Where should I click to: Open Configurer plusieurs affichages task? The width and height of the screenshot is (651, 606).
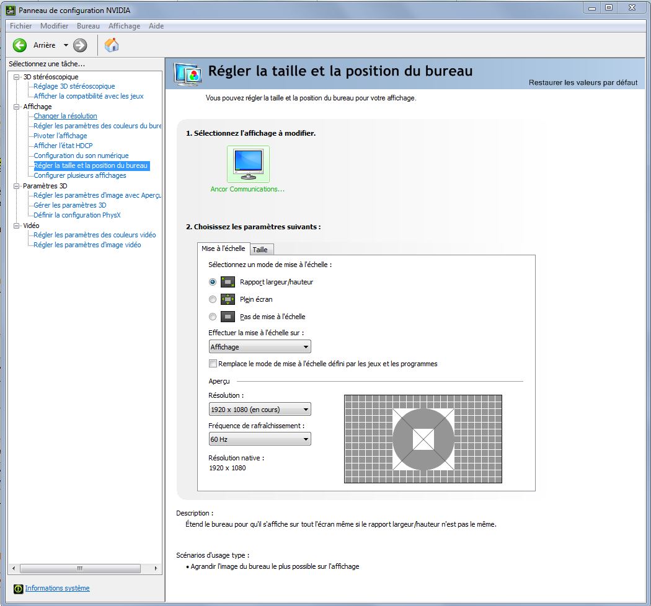coord(80,175)
